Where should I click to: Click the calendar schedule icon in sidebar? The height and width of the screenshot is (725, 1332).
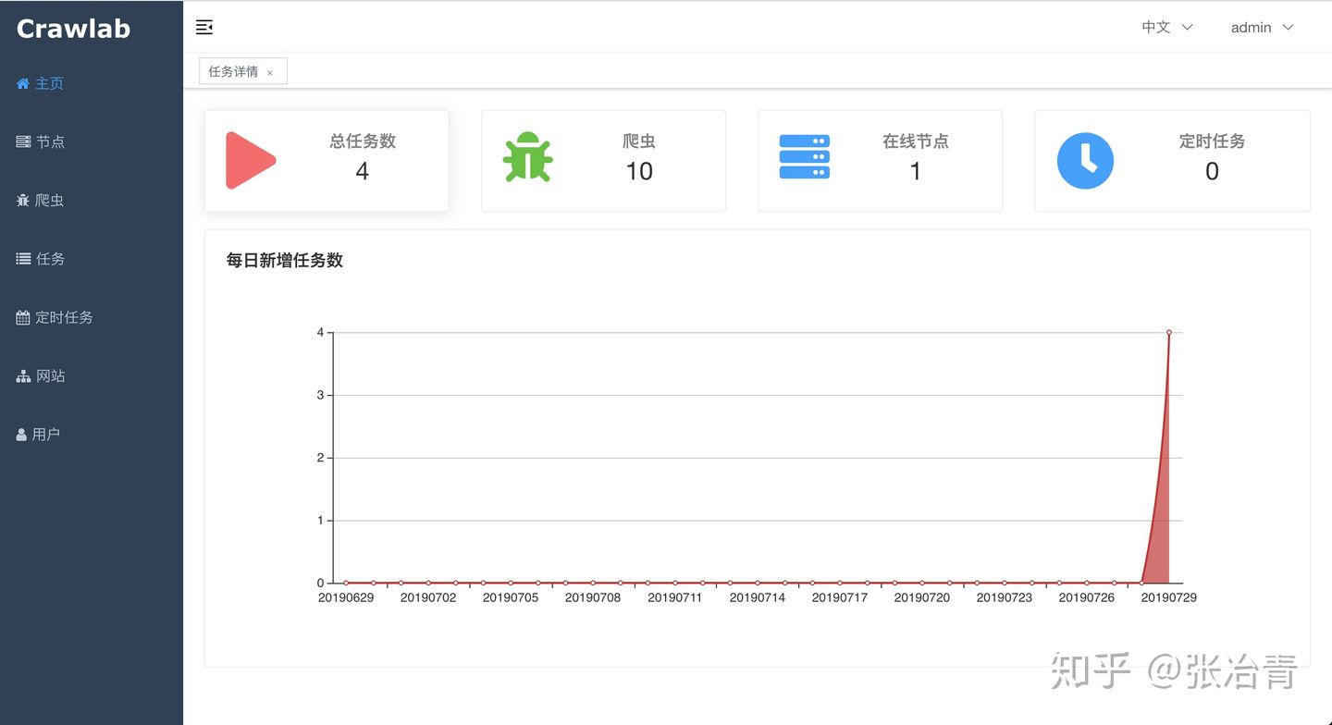tap(23, 318)
